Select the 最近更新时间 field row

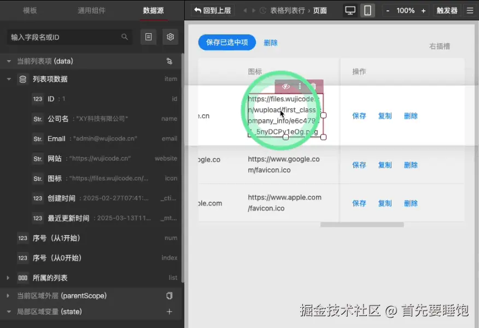(92, 218)
